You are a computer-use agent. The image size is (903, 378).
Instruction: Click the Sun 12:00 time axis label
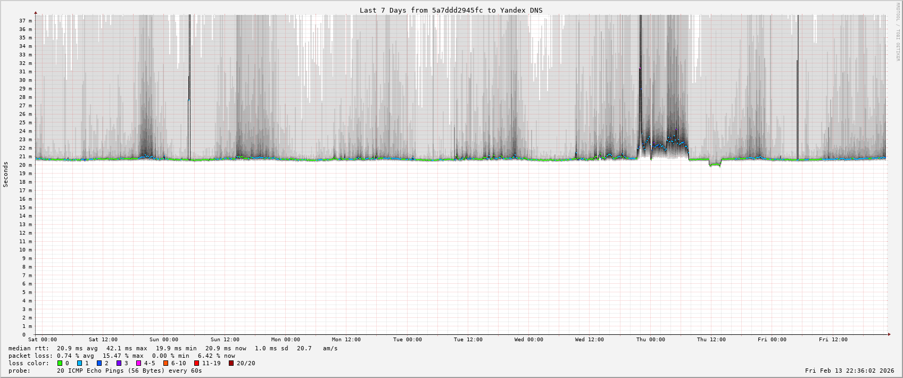(225, 339)
